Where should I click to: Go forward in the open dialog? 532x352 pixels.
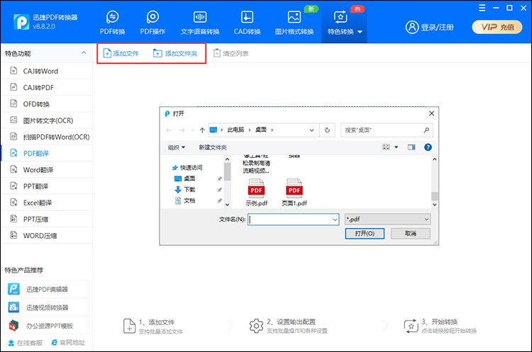click(182, 130)
